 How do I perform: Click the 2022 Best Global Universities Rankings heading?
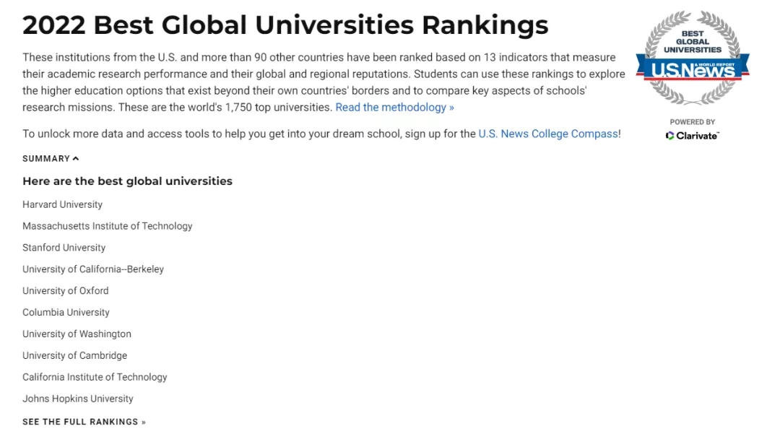coord(285,25)
